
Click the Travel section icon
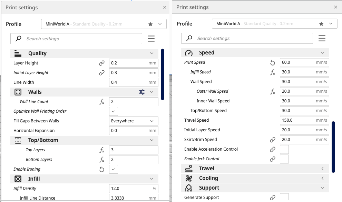189,169
